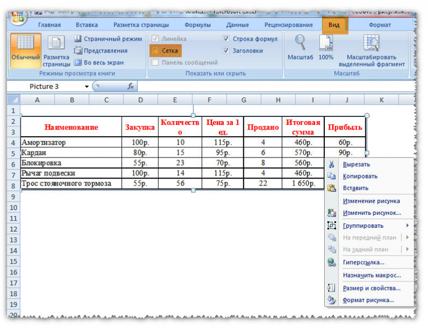Screen dimensions: 428x329
Task: Toggle the Линейка checkbox
Action: point(155,39)
